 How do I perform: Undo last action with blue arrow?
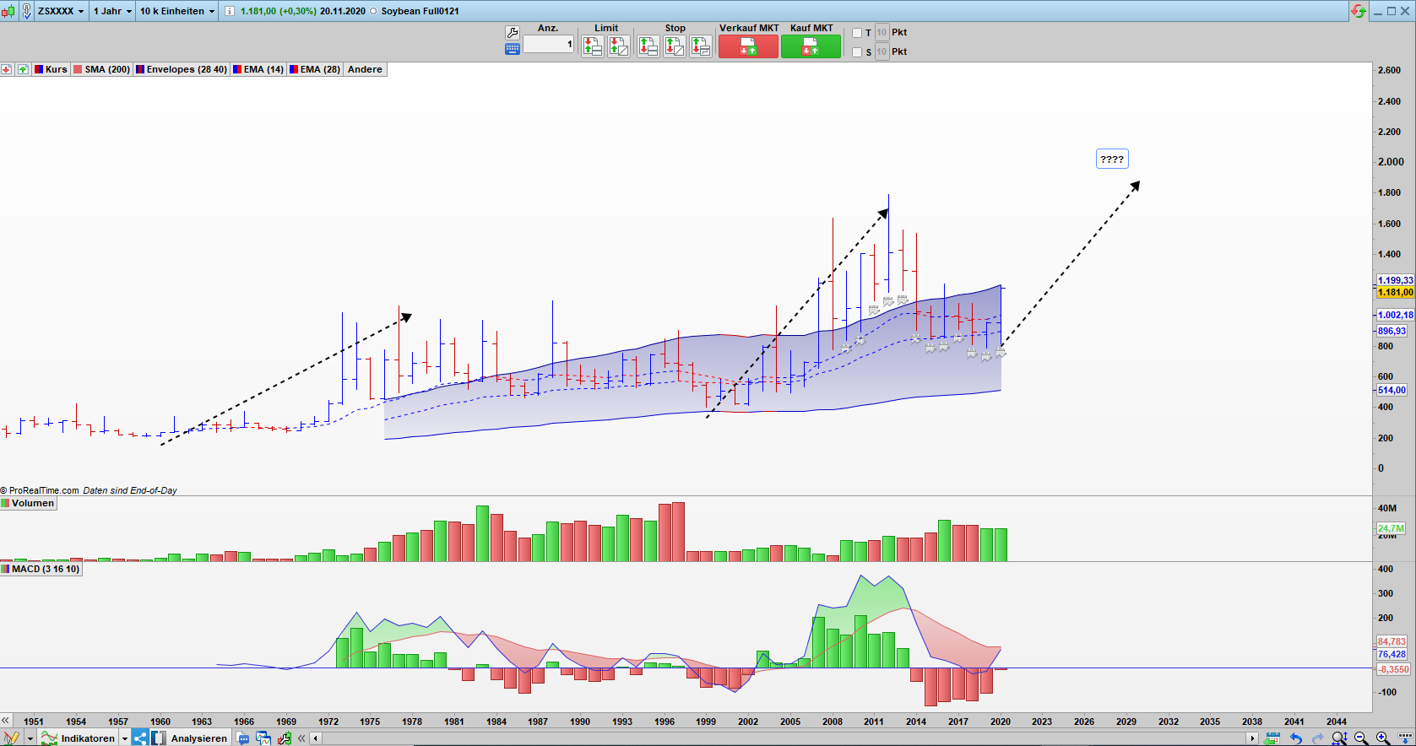tap(1296, 738)
